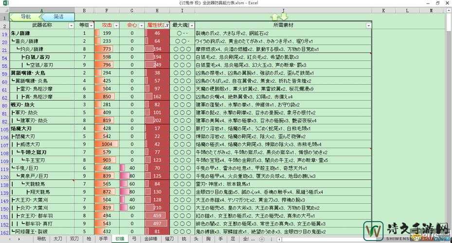This screenshot has height=243, width=452.
Task: Select the weapon cell 朱ノ鎖鎌
Action: (42, 33)
